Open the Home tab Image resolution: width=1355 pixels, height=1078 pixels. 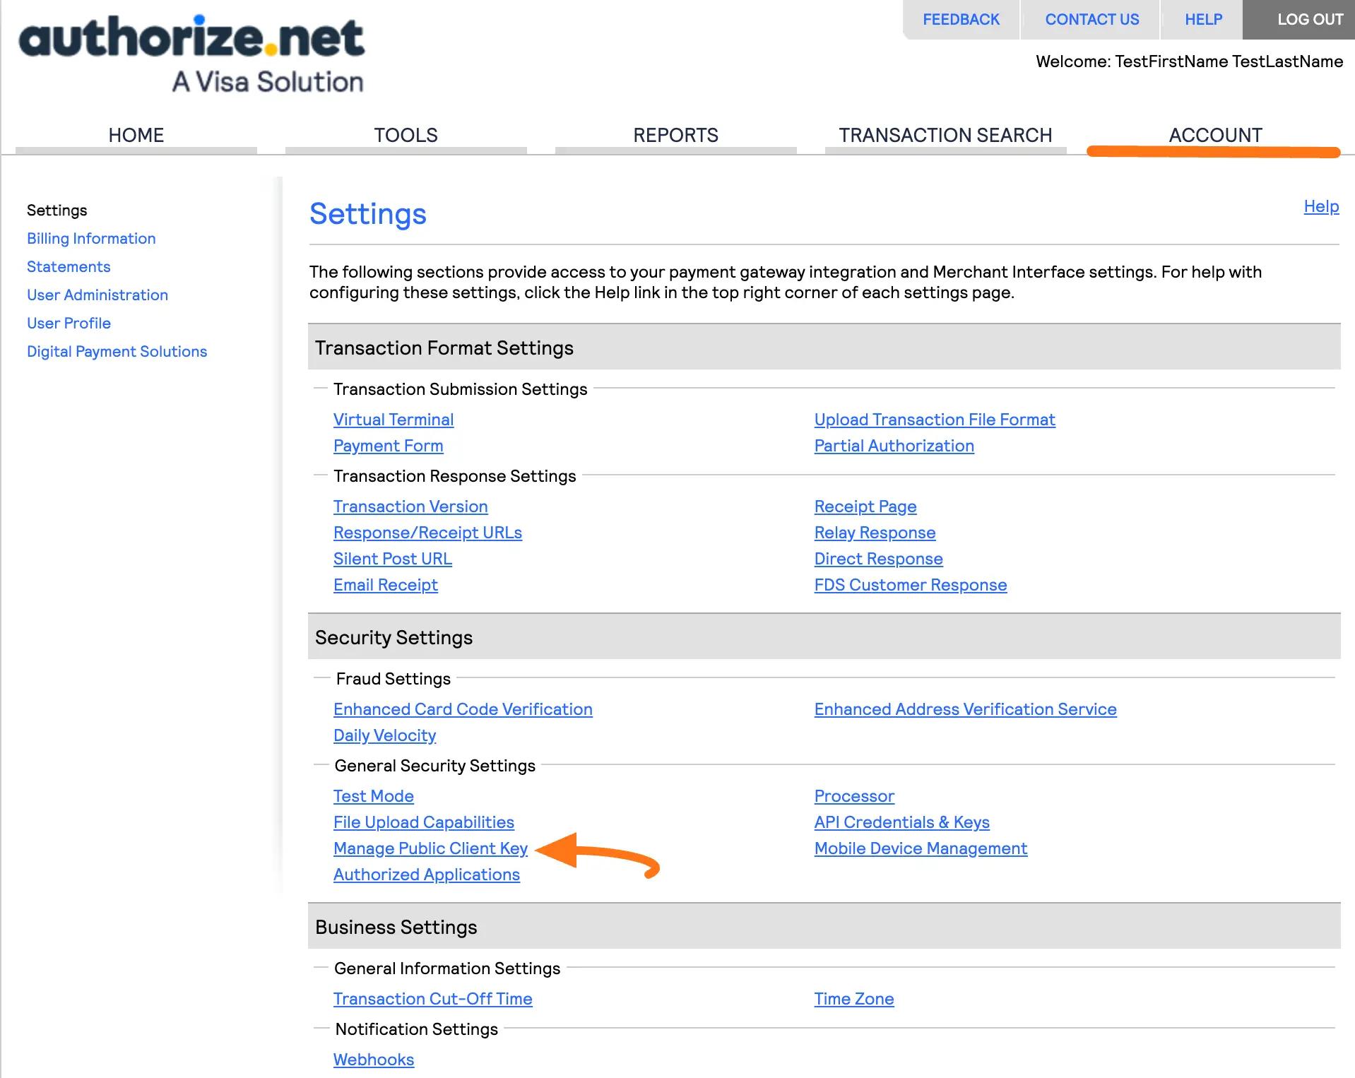click(136, 135)
